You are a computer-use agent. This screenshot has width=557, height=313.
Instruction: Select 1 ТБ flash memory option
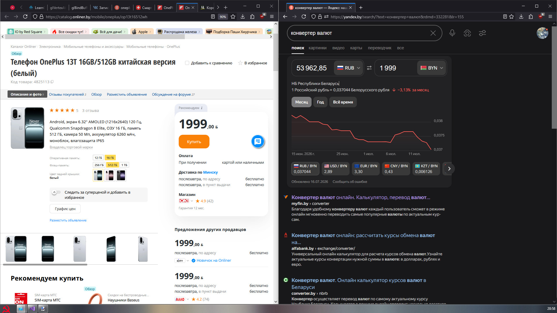124,165
